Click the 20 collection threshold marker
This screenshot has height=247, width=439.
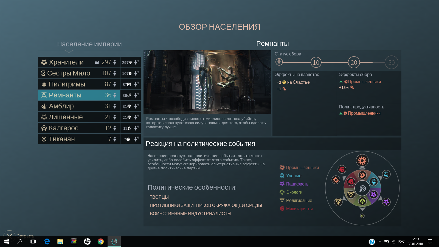pos(354,63)
